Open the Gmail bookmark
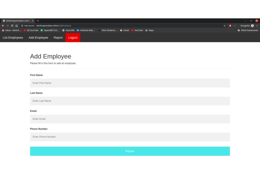This screenshot has height=185, width=260. [124, 30]
